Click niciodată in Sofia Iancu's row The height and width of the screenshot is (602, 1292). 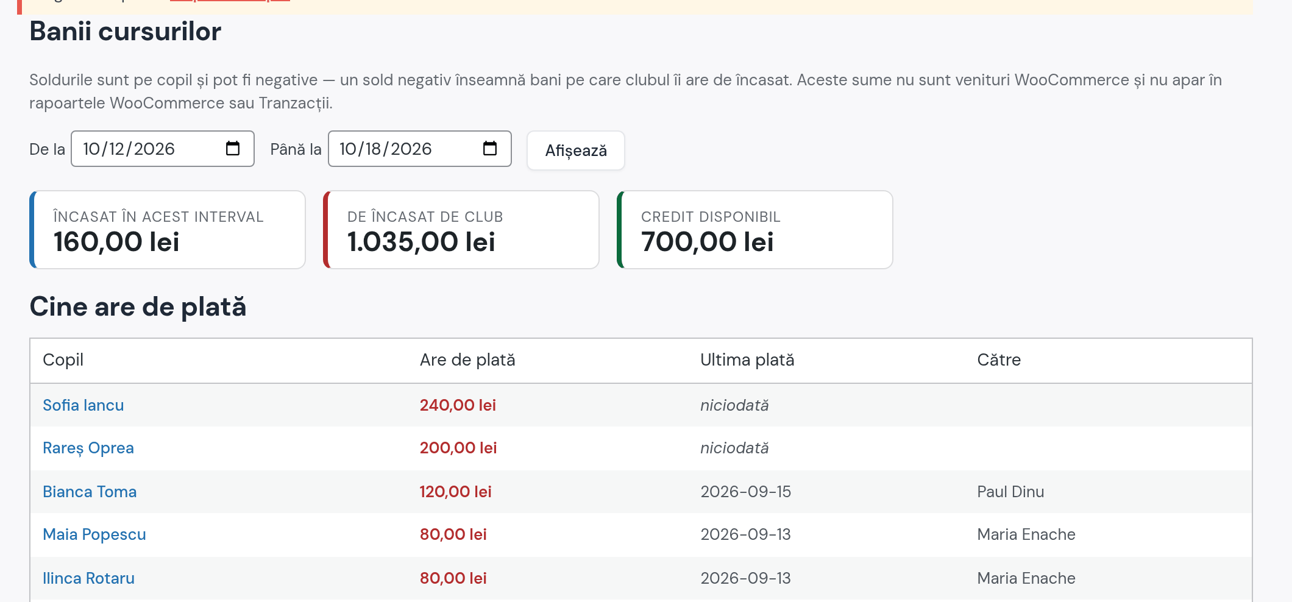click(734, 405)
